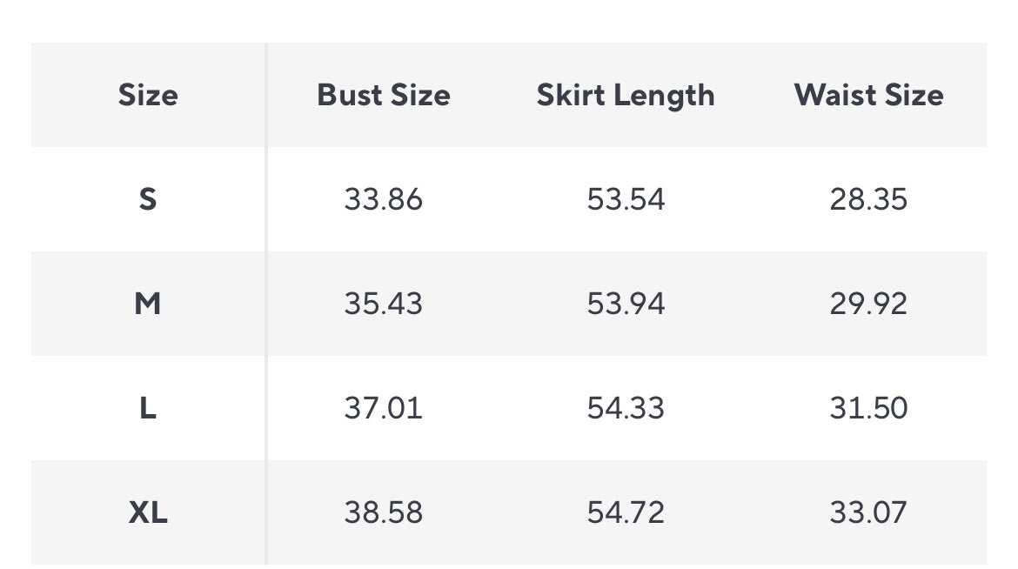The image size is (1018, 569).
Task: Click bust size value 37.01
Action: coord(383,408)
